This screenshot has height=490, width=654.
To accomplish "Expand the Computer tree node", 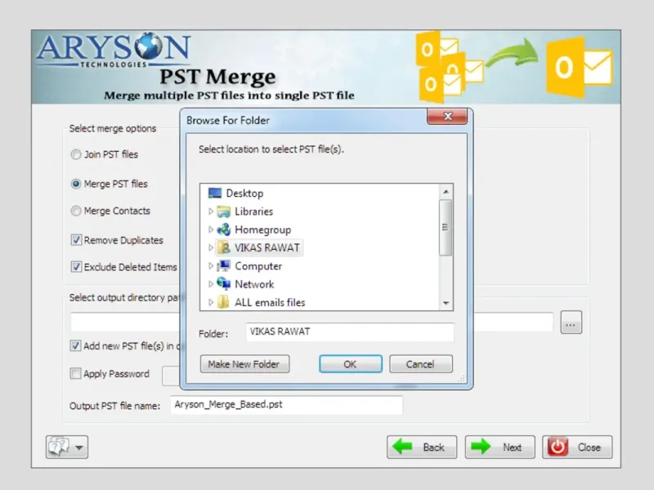I will point(211,266).
